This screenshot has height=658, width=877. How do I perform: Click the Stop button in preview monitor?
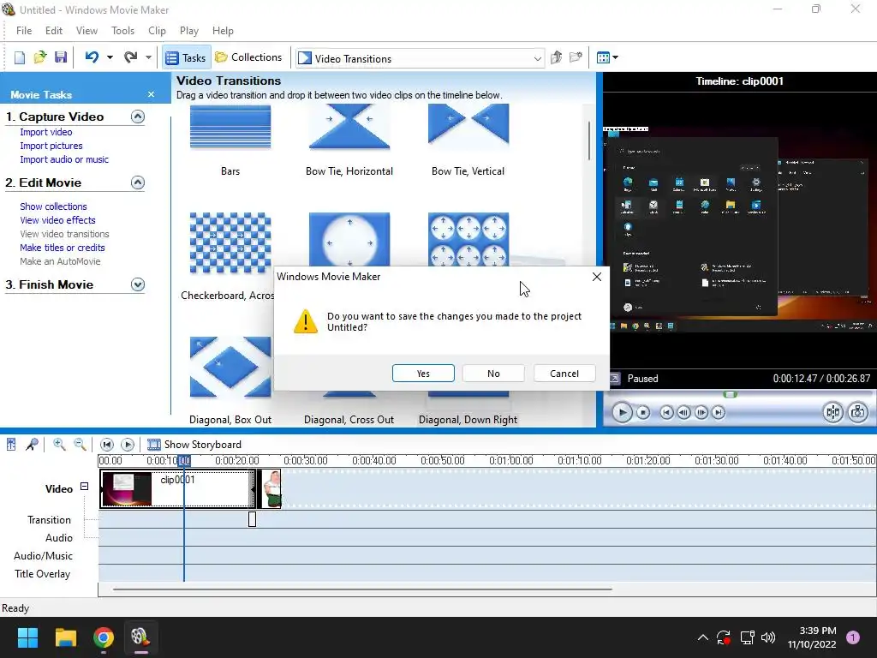click(x=643, y=412)
